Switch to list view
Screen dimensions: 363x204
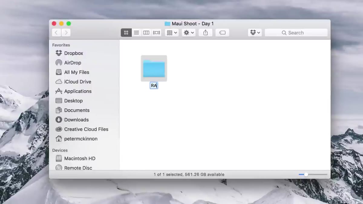tap(136, 33)
